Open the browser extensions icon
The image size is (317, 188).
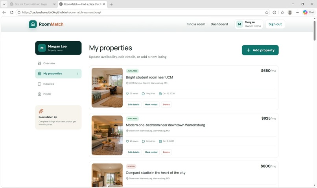coord(274,13)
